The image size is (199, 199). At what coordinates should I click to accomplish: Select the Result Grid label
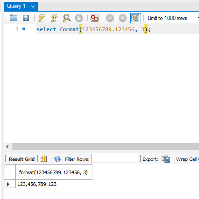tap(21, 159)
